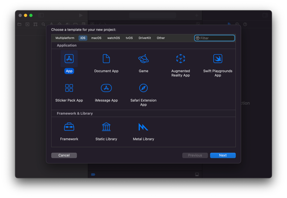Image resolution: width=287 pixels, height=198 pixels.
Task: Focus the Filter text field
Action: pos(215,38)
